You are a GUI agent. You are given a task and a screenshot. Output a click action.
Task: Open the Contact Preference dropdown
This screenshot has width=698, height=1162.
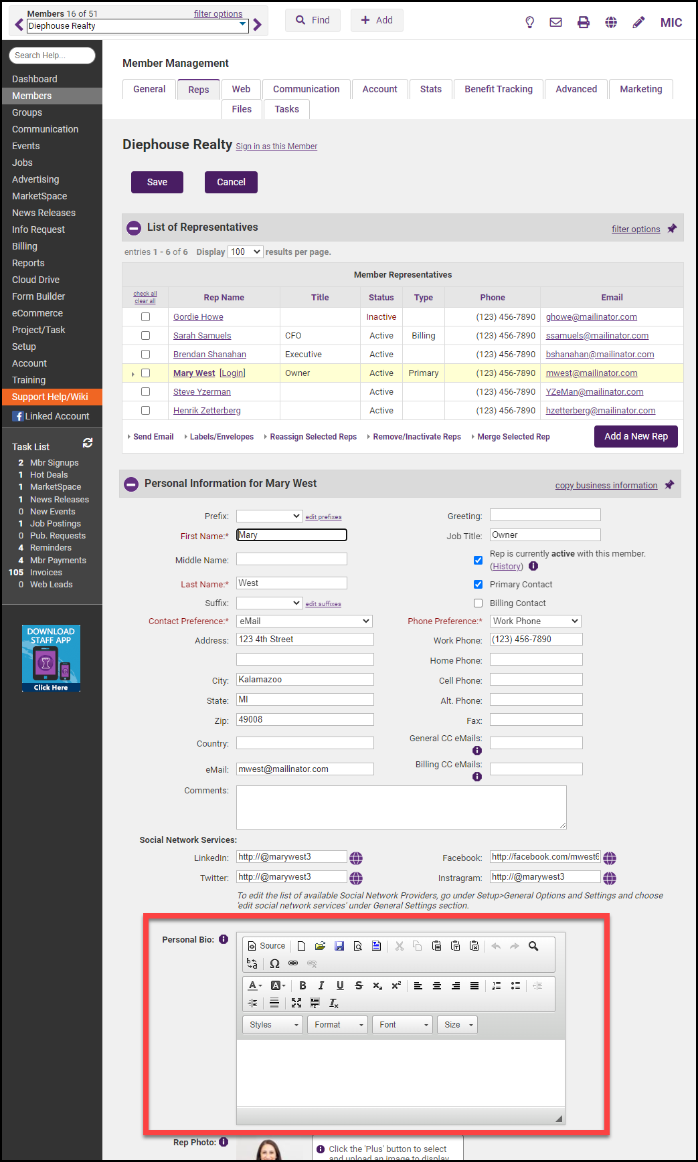[304, 621]
